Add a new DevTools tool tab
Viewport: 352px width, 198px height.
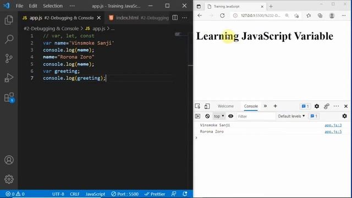coord(275,106)
